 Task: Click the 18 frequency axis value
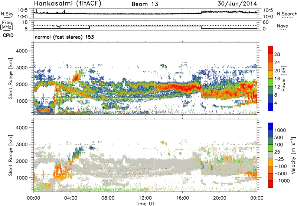pyautogui.click(x=25, y=22)
